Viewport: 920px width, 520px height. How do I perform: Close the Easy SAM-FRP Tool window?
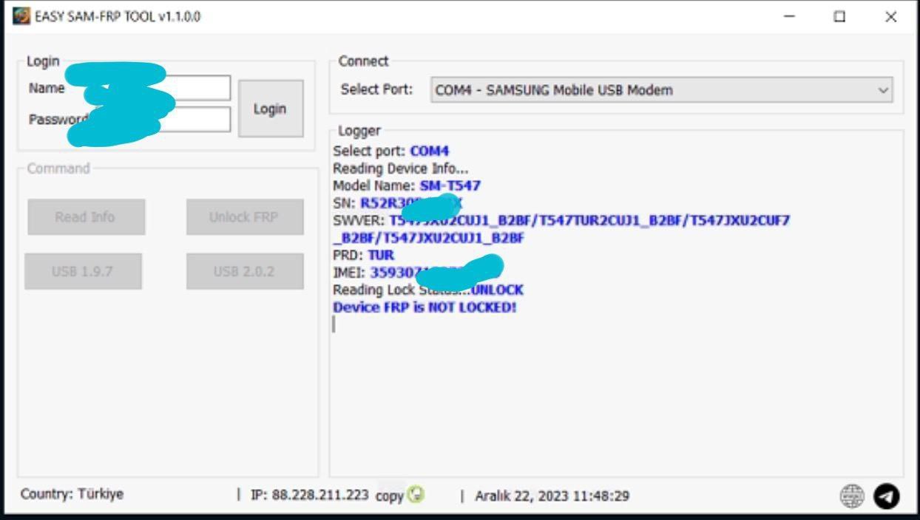pos(890,16)
